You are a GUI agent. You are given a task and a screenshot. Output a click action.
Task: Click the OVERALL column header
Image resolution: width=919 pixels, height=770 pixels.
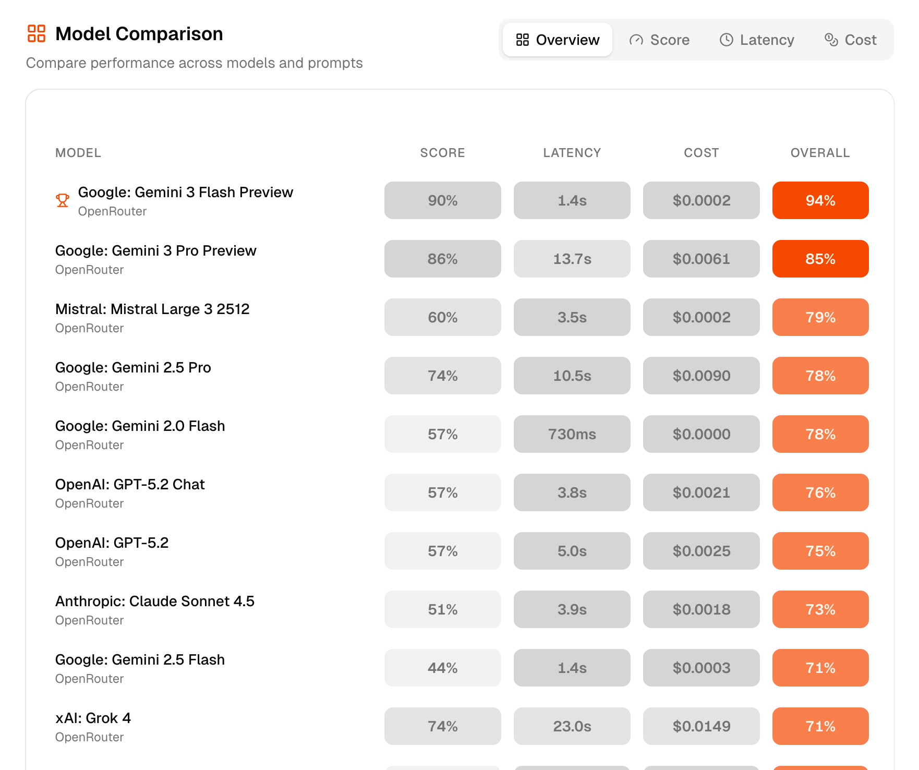point(820,153)
